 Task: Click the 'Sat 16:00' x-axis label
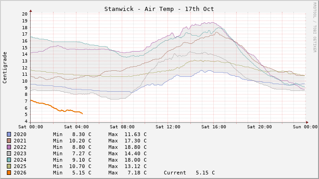(214, 127)
